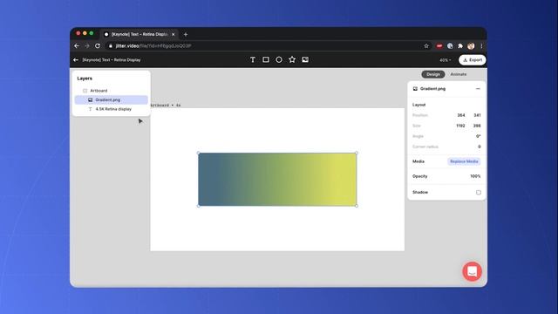Screen dimensions: 558x314
Task: Click the Artboard 4x label above canvas
Action: pos(166,106)
